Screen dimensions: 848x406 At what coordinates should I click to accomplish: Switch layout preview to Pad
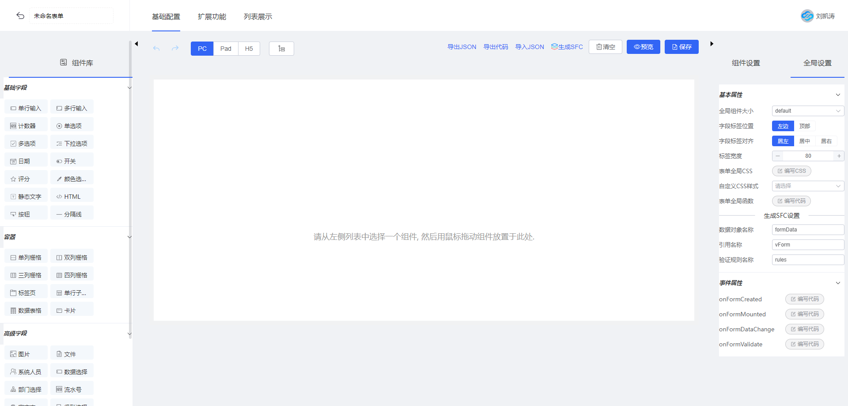(226, 49)
